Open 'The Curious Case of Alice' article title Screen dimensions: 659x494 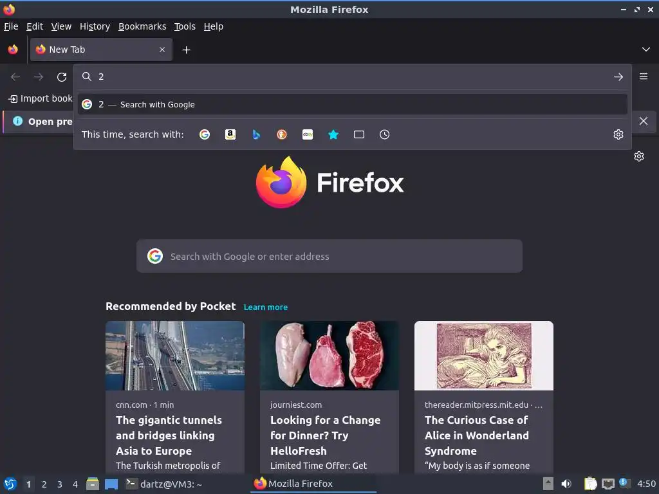[477, 435]
